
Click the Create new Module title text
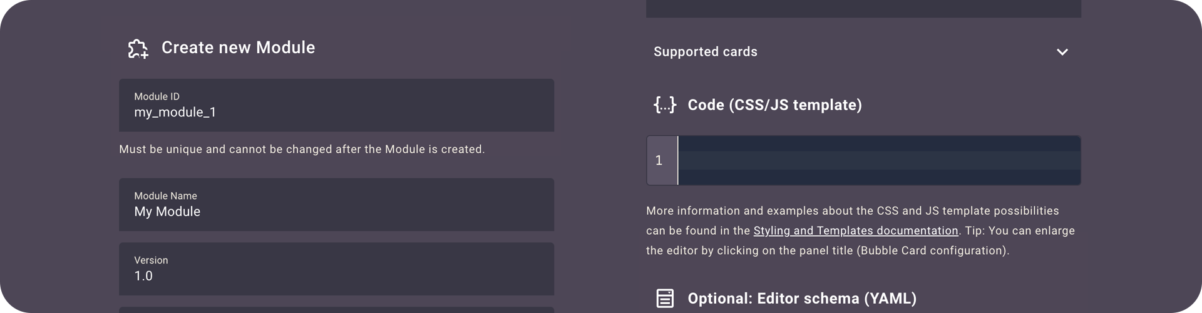pos(238,48)
